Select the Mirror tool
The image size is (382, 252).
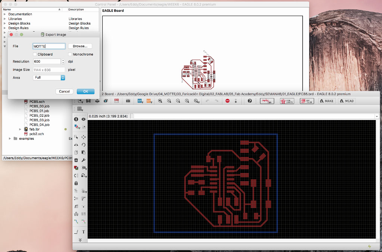76,145
